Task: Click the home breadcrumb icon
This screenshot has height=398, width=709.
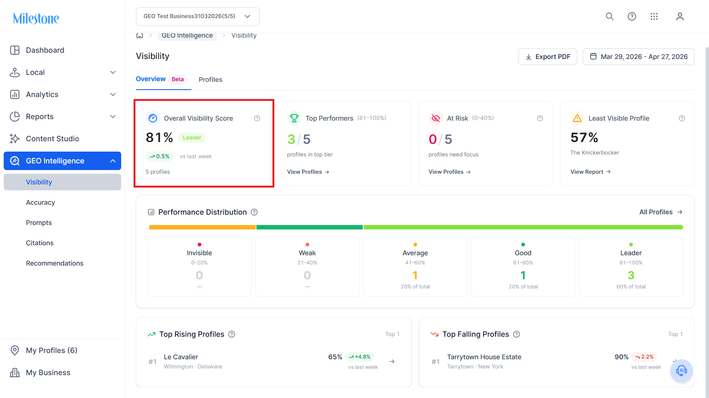Action: pos(140,35)
